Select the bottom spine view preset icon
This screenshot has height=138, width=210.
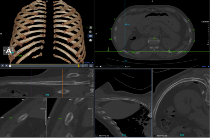(x=90, y=40)
